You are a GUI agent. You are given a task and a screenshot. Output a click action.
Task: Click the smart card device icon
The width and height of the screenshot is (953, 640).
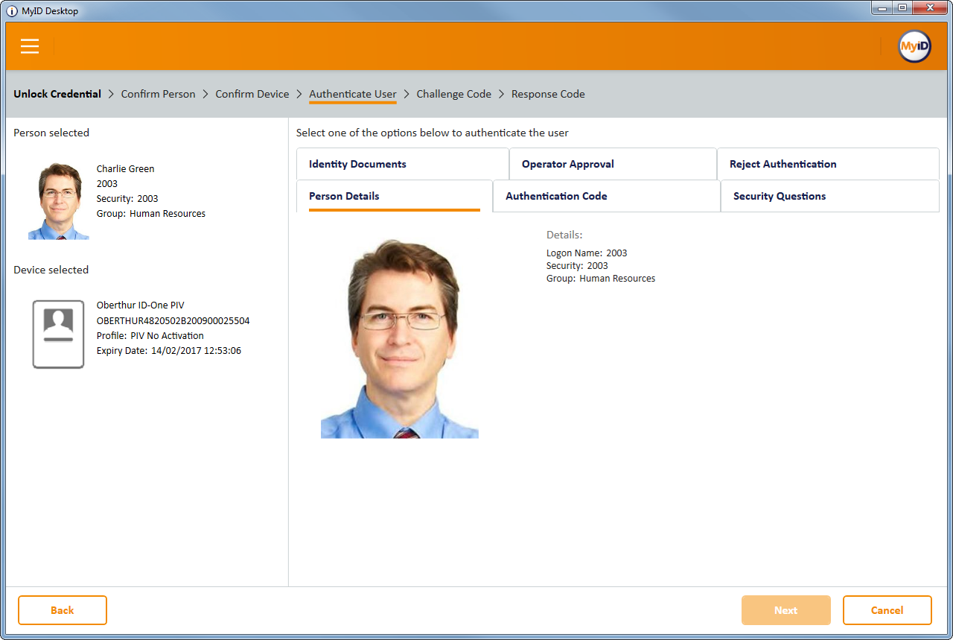[58, 334]
